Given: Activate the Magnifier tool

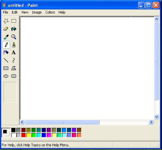Looking at the screenshot, I should click(x=14, y=37).
